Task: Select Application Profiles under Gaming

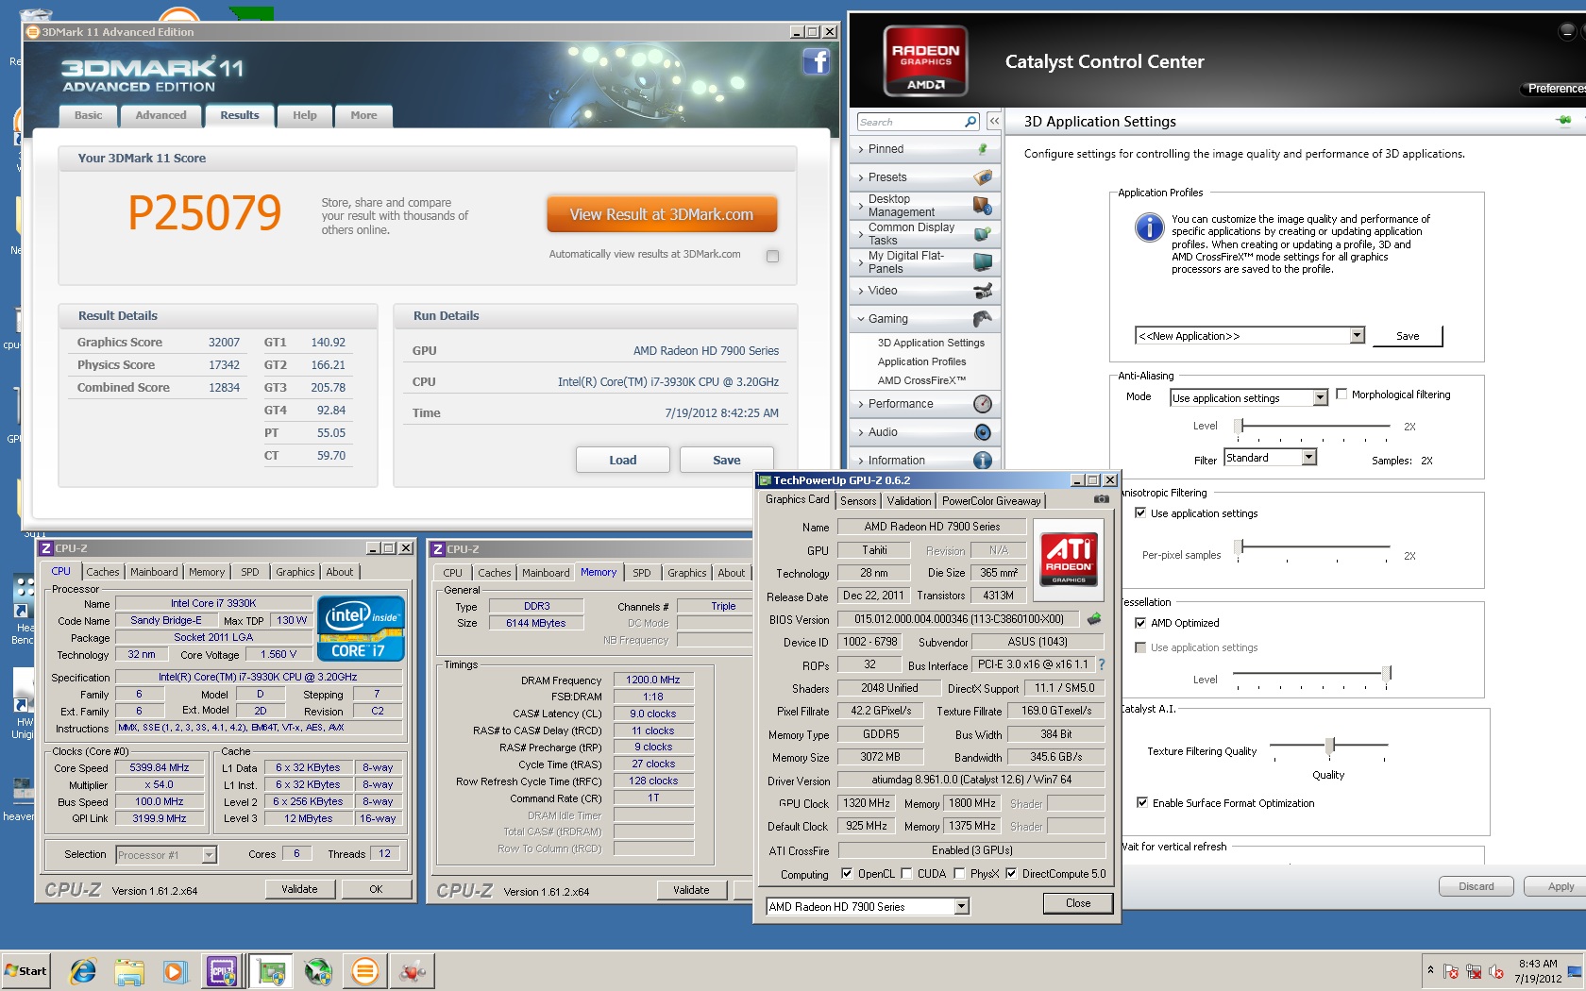Action: click(921, 361)
